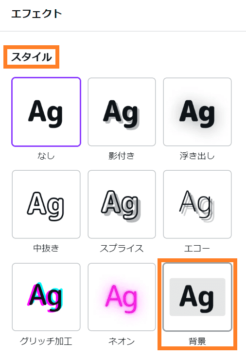Click the 浮き出し label text
The width and height of the screenshot is (246, 360).
coord(197,156)
